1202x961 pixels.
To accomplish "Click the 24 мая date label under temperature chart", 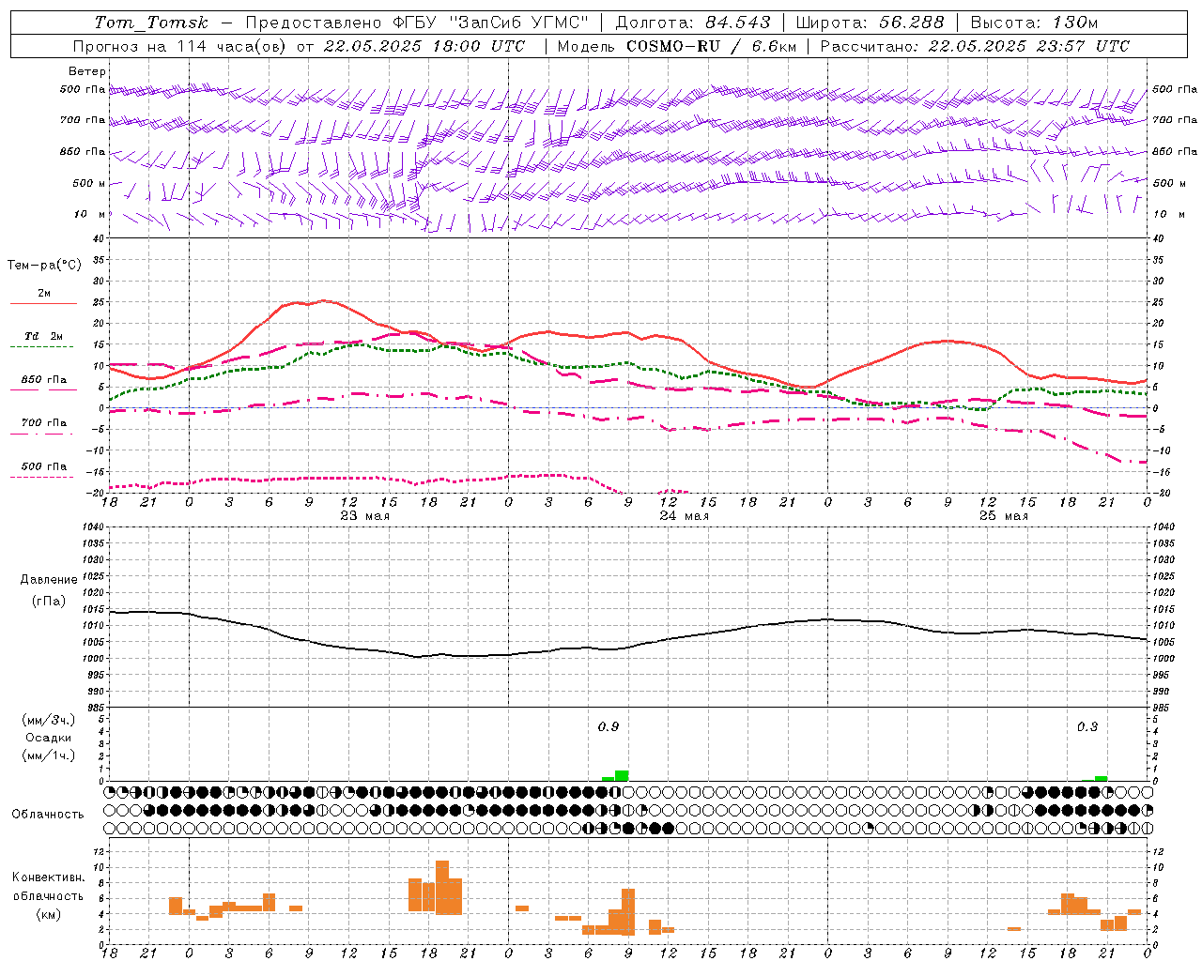I will (x=684, y=516).
